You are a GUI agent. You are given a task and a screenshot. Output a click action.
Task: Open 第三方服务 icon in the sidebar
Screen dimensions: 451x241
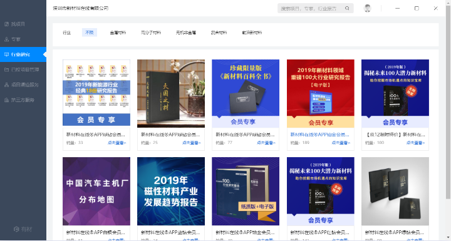click(7, 100)
